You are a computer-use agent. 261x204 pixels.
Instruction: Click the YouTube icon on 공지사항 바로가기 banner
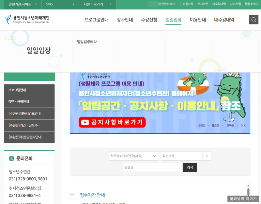coord(85,122)
